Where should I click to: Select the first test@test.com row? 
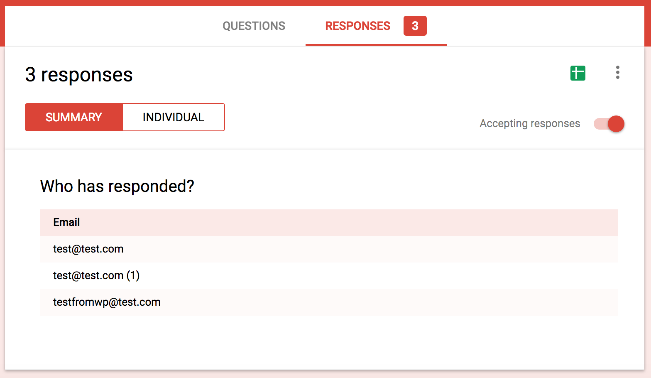(x=88, y=249)
